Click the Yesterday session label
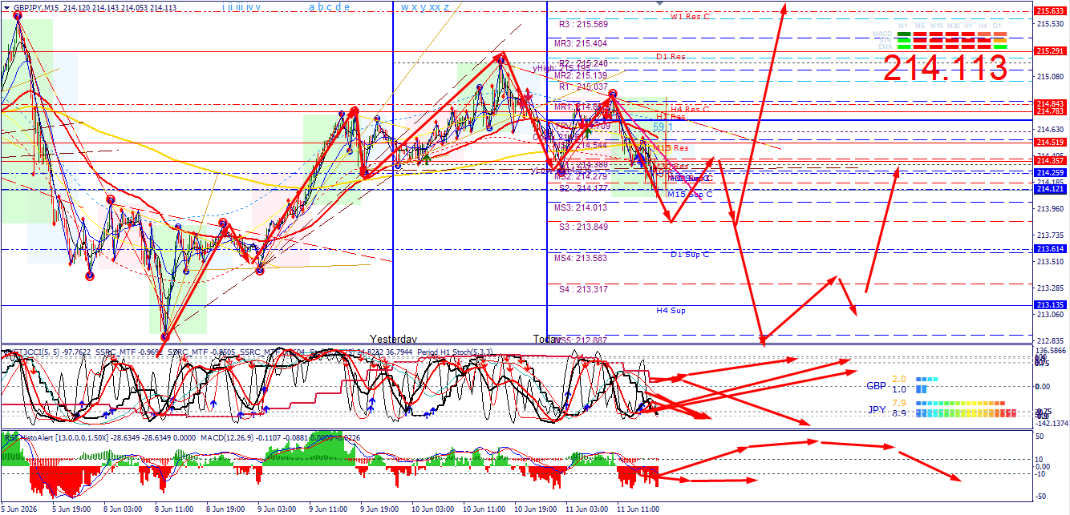 click(393, 340)
